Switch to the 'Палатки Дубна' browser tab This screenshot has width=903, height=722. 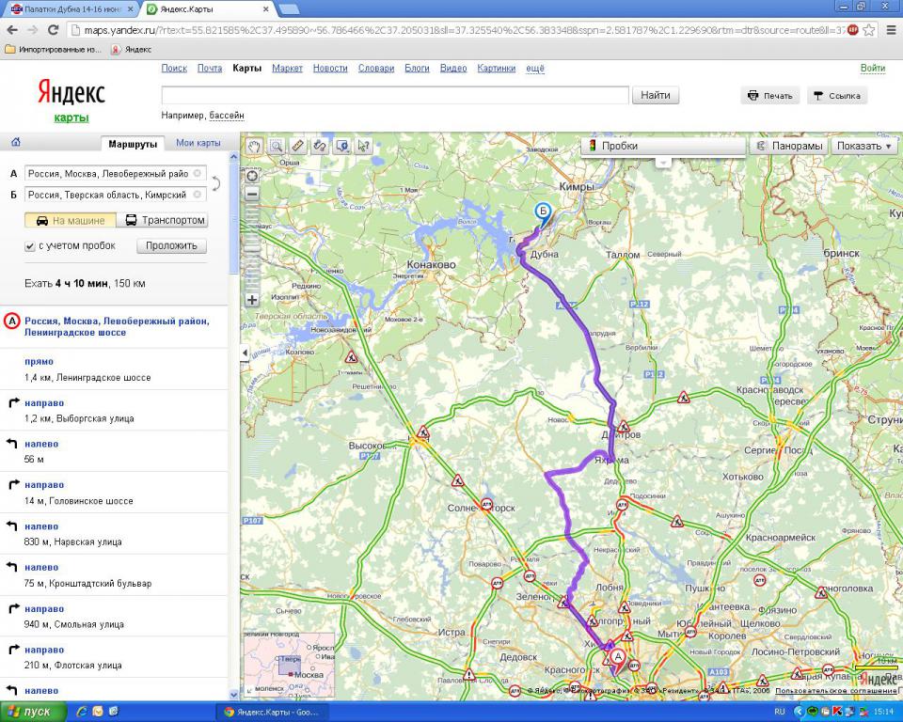tap(72, 9)
